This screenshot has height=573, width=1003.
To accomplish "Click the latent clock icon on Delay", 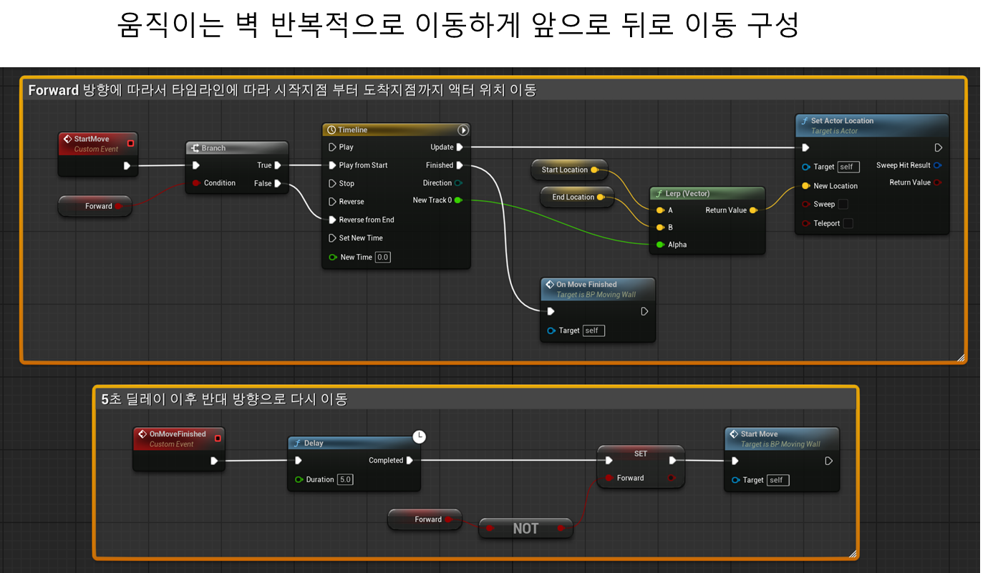I will (420, 436).
